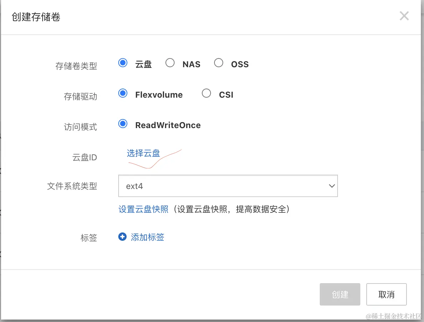Image resolution: width=424 pixels, height=322 pixels.
Task: Open the ext4 file system type dropdown
Action: (228, 186)
